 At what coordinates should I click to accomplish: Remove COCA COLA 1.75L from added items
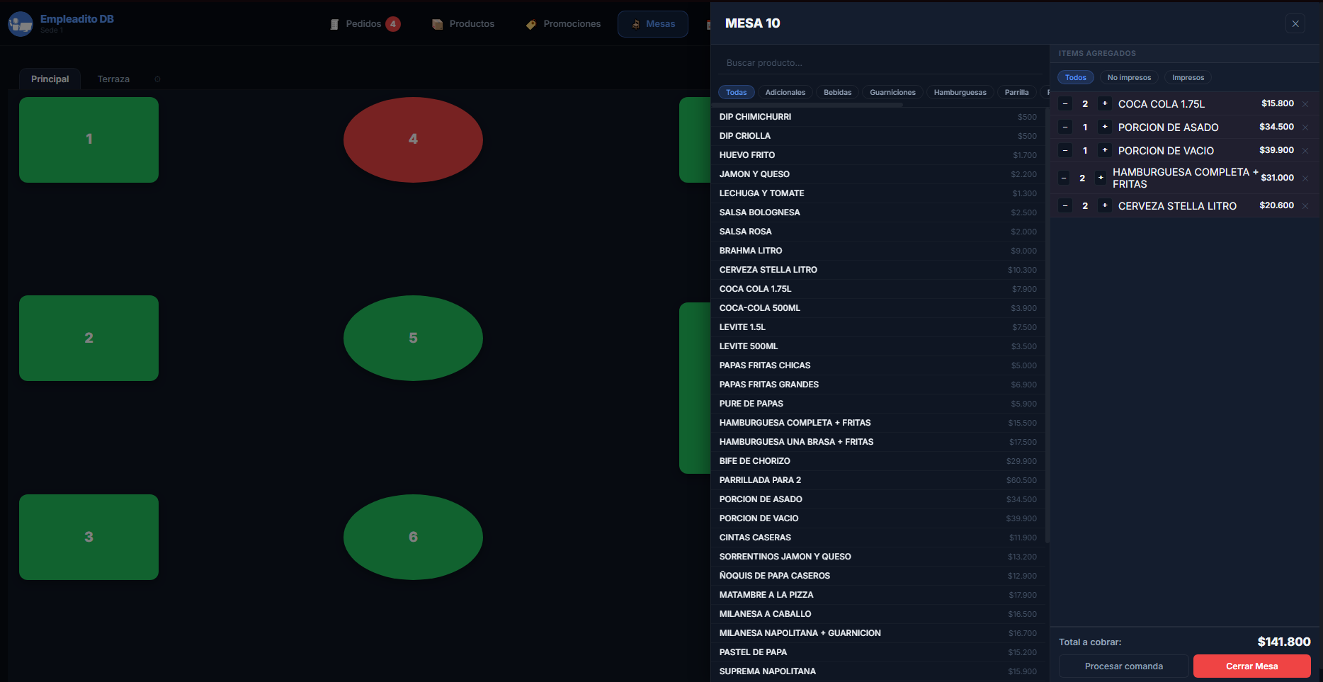click(1305, 104)
